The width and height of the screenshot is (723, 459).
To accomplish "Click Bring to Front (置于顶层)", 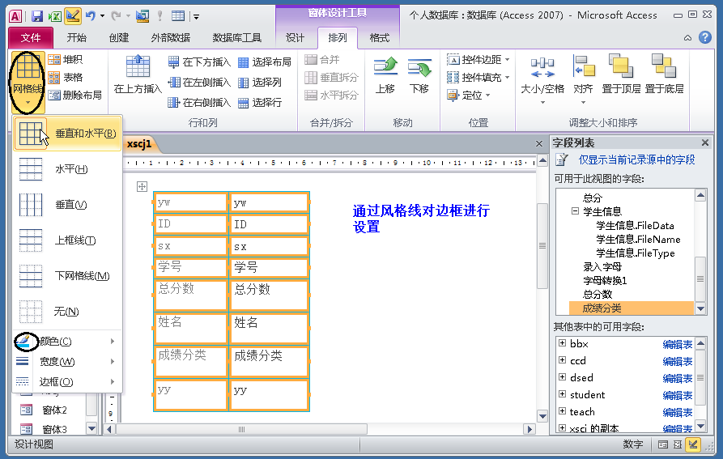I will [621, 74].
